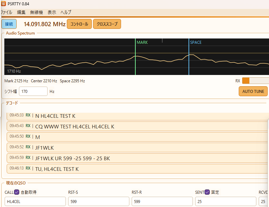
Task: Open the ヘルプ menu
Action: pos(66,12)
